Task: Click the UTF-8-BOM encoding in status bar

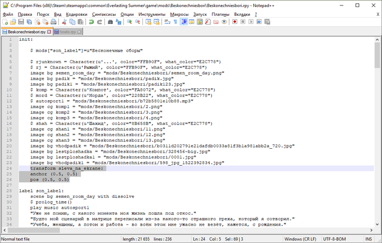Action: point(335,239)
